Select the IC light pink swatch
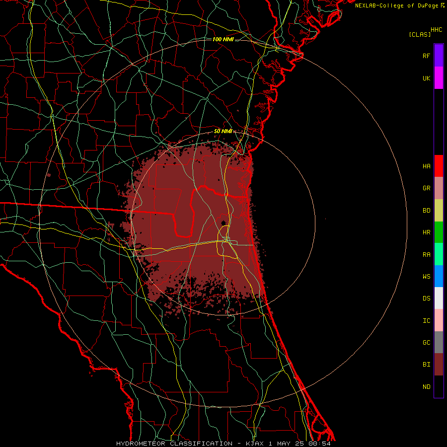The height and width of the screenshot is (447, 447). pos(439,320)
